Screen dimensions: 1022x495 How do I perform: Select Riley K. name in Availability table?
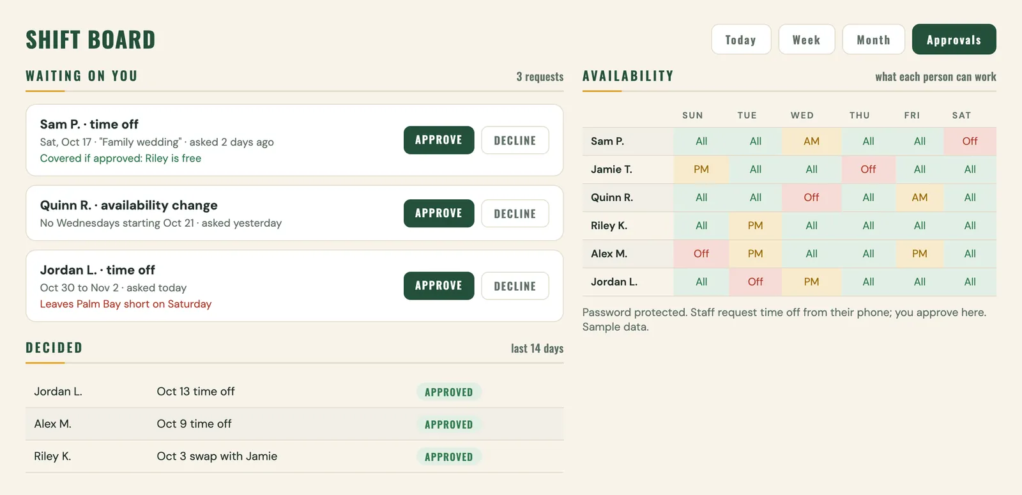[x=609, y=225]
